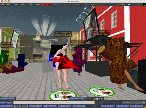Expand the Gestures dropdown
This screenshot has height=108, width=146.
134,103
